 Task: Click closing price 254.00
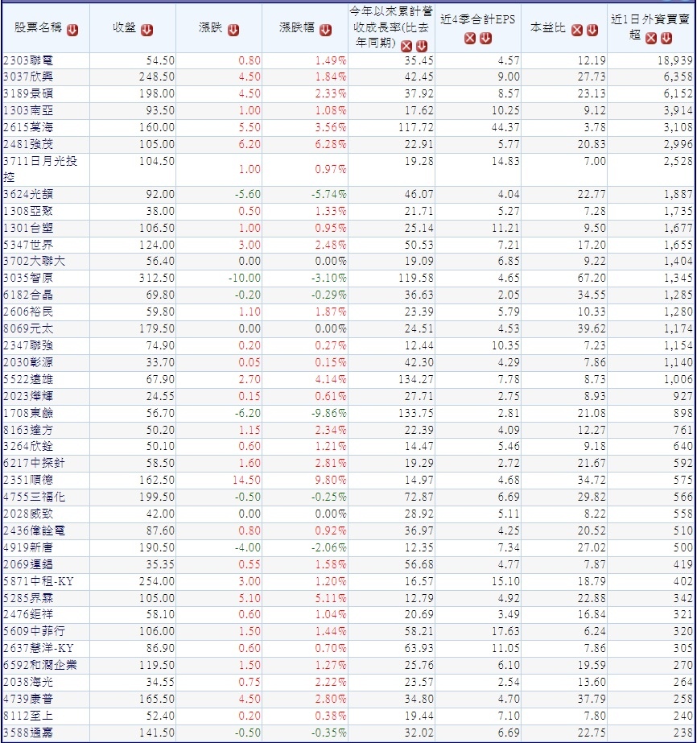click(157, 581)
